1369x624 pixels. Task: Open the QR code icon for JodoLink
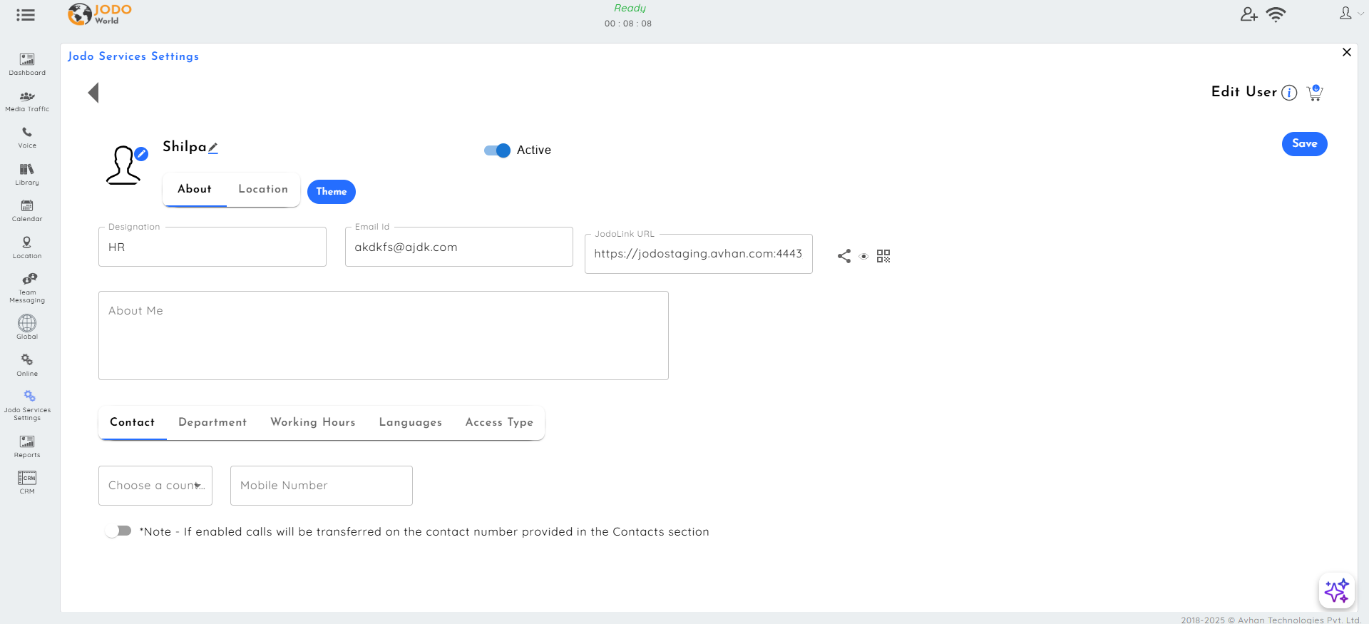[883, 256]
